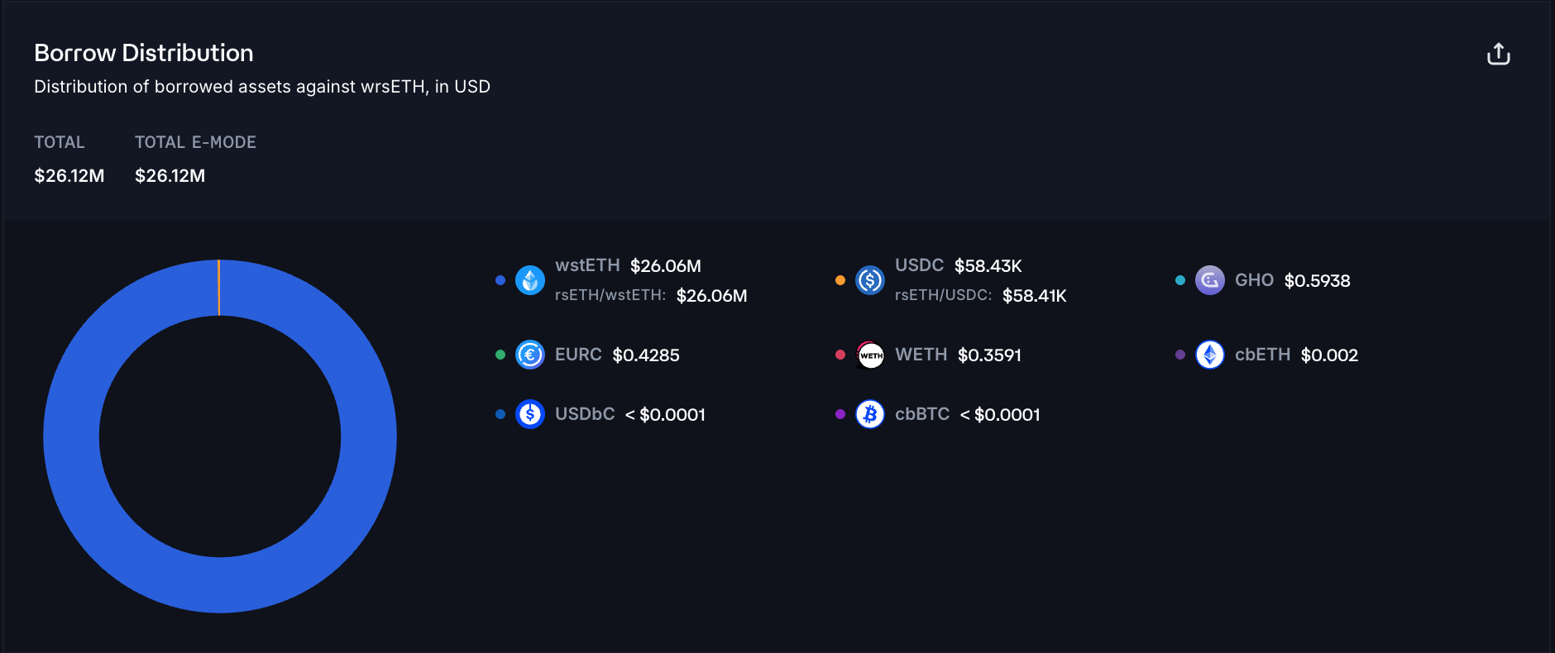1555x653 pixels.
Task: Click the wstETH token icon
Action: (530, 280)
